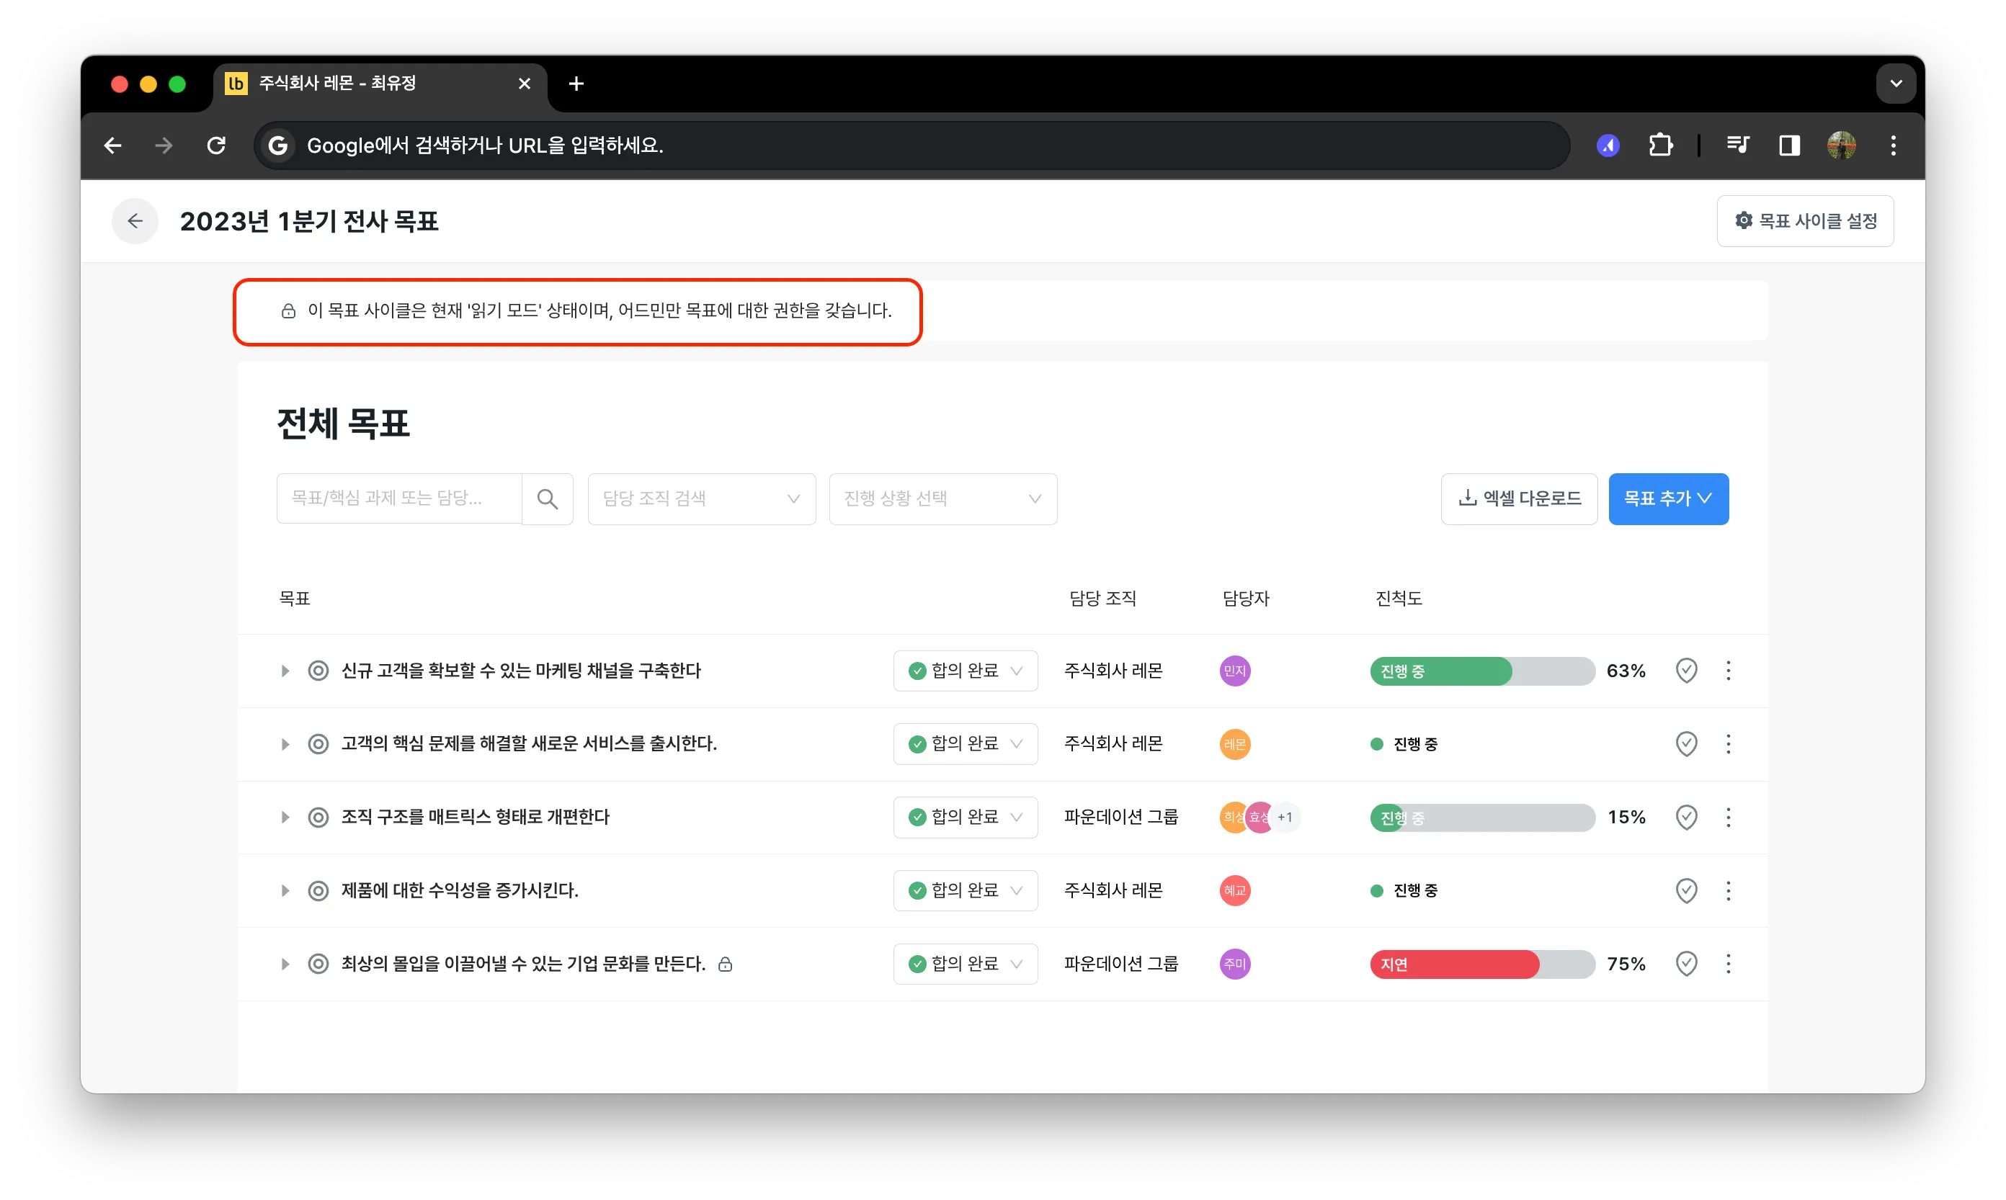Expand the 조직 구조를 매트릭스 형태로 개편한다 row
The height and width of the screenshot is (1200, 2006).
click(285, 817)
